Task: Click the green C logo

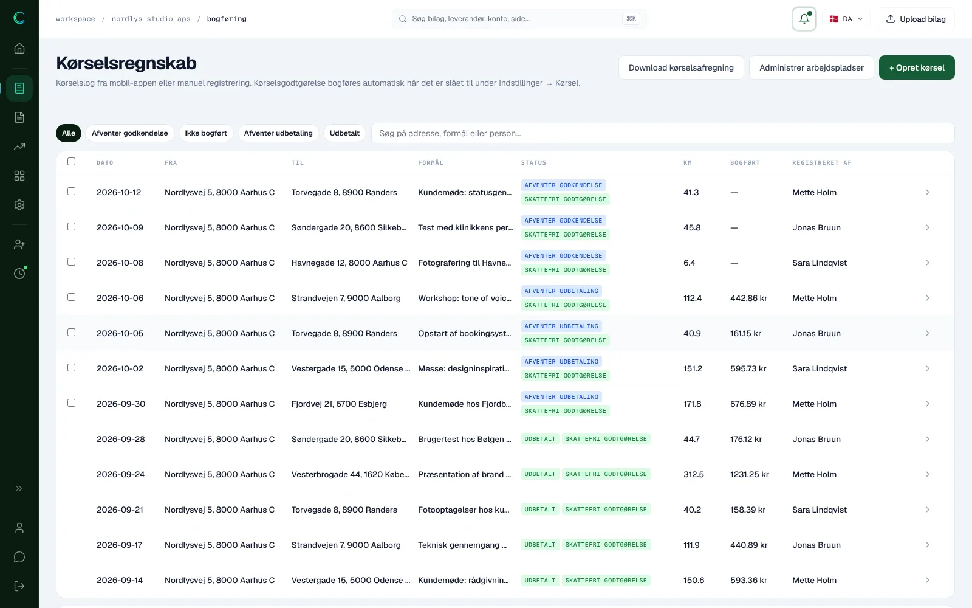Action: [x=19, y=18]
